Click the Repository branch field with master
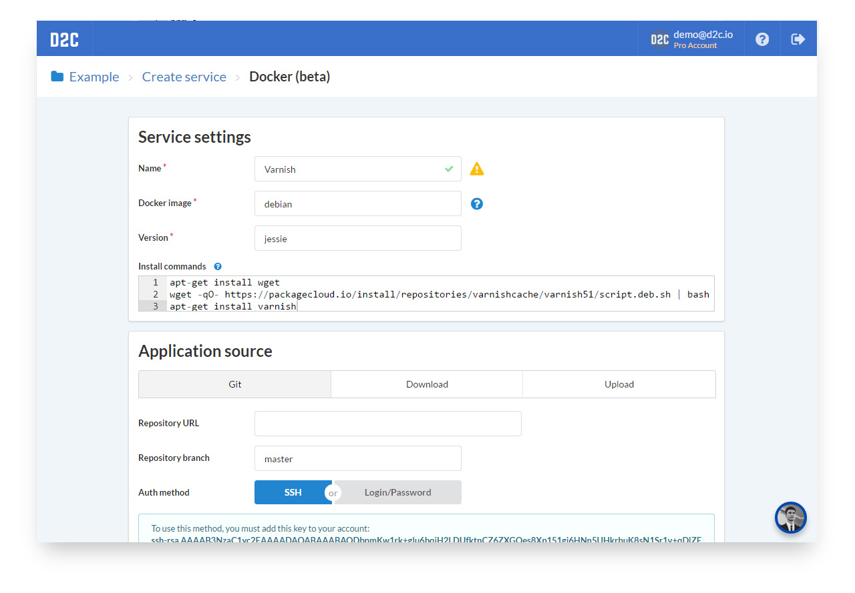The width and height of the screenshot is (855, 593). pyautogui.click(x=358, y=458)
